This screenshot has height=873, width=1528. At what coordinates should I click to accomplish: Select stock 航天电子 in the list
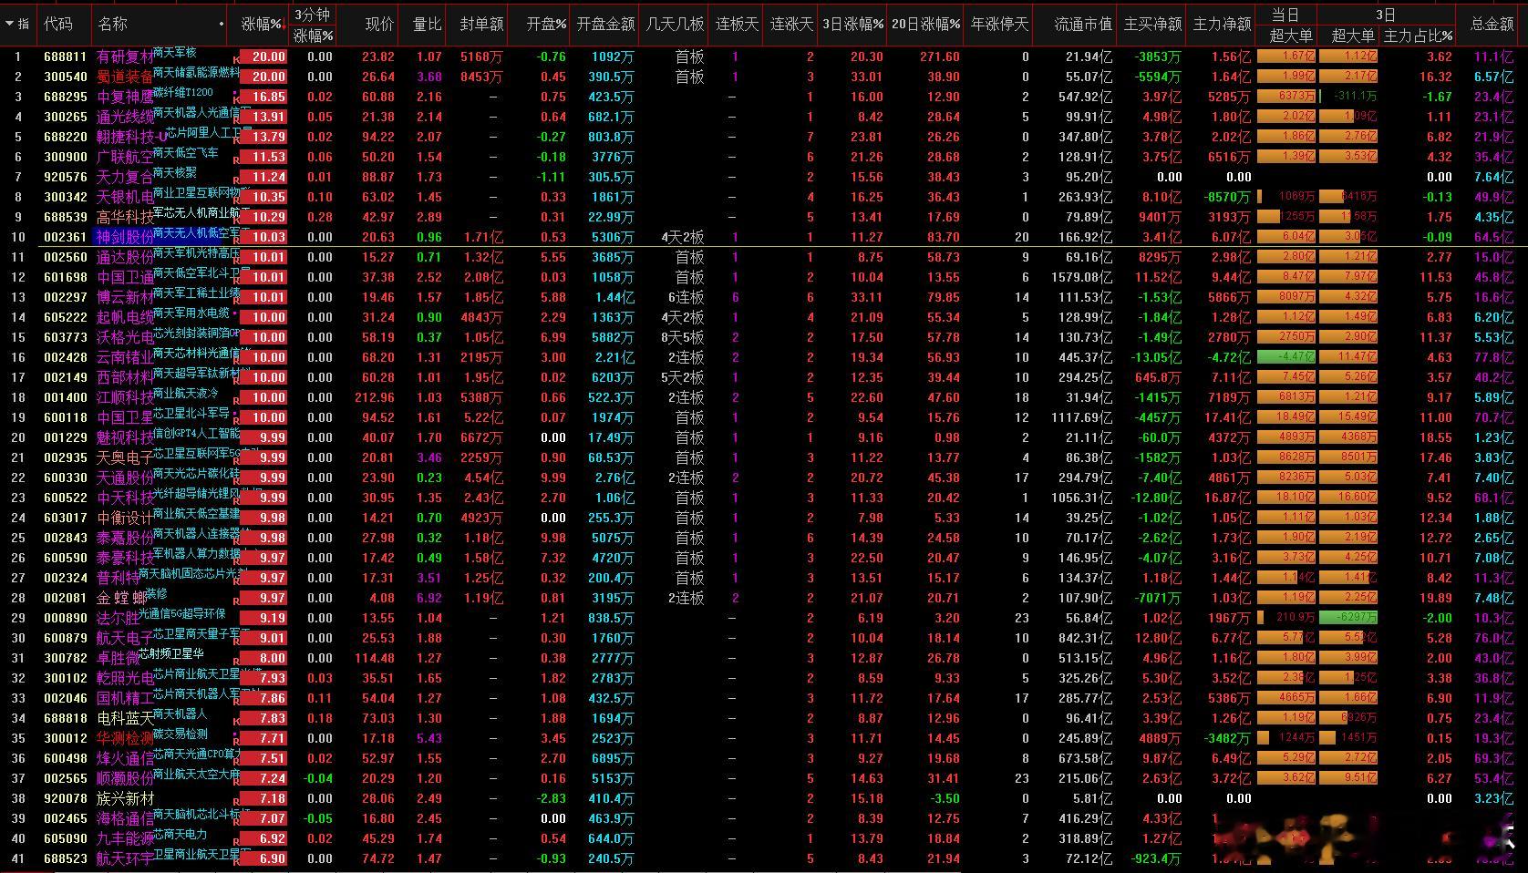126,638
